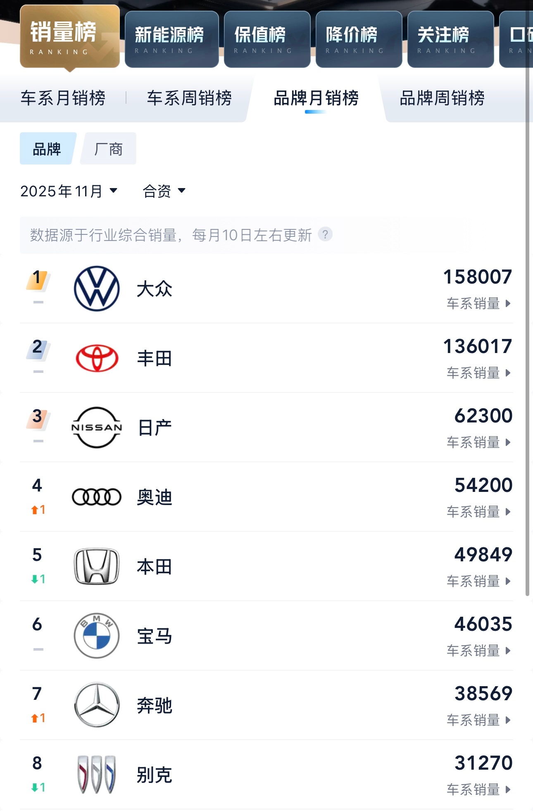View 车系销量 link for 丰田
The image size is (533, 811).
click(x=479, y=373)
